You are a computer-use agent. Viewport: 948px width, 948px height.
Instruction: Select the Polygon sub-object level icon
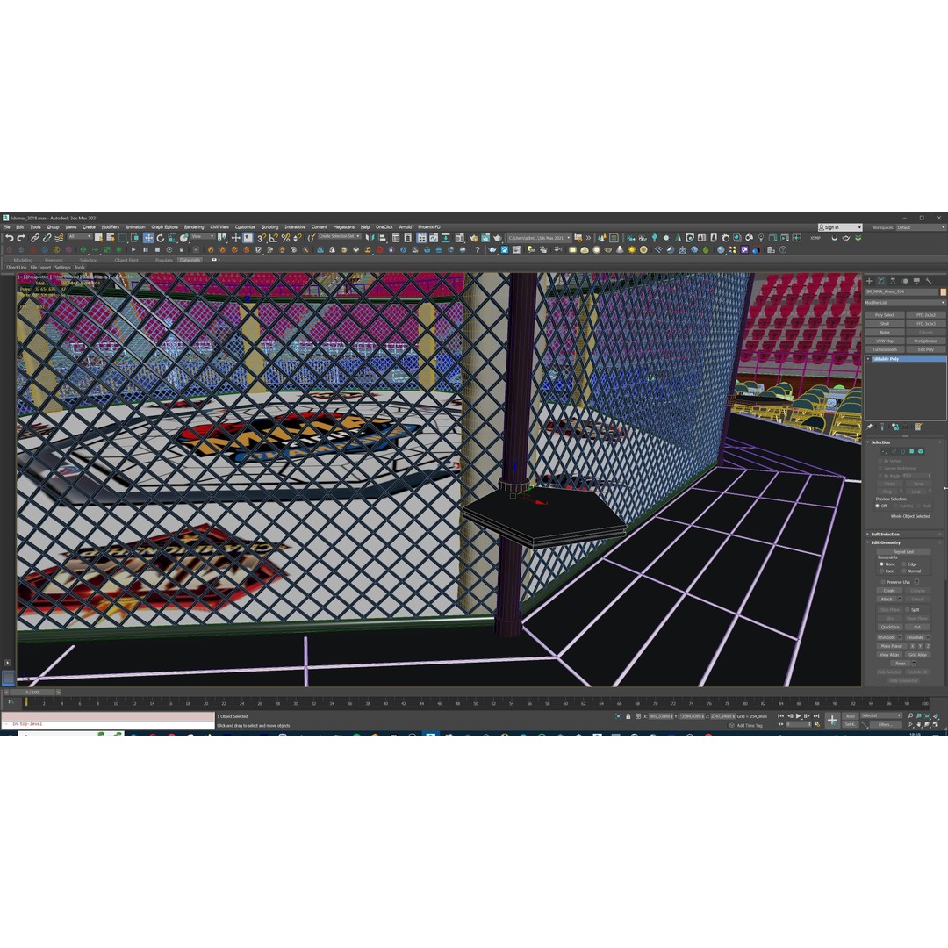pos(911,452)
